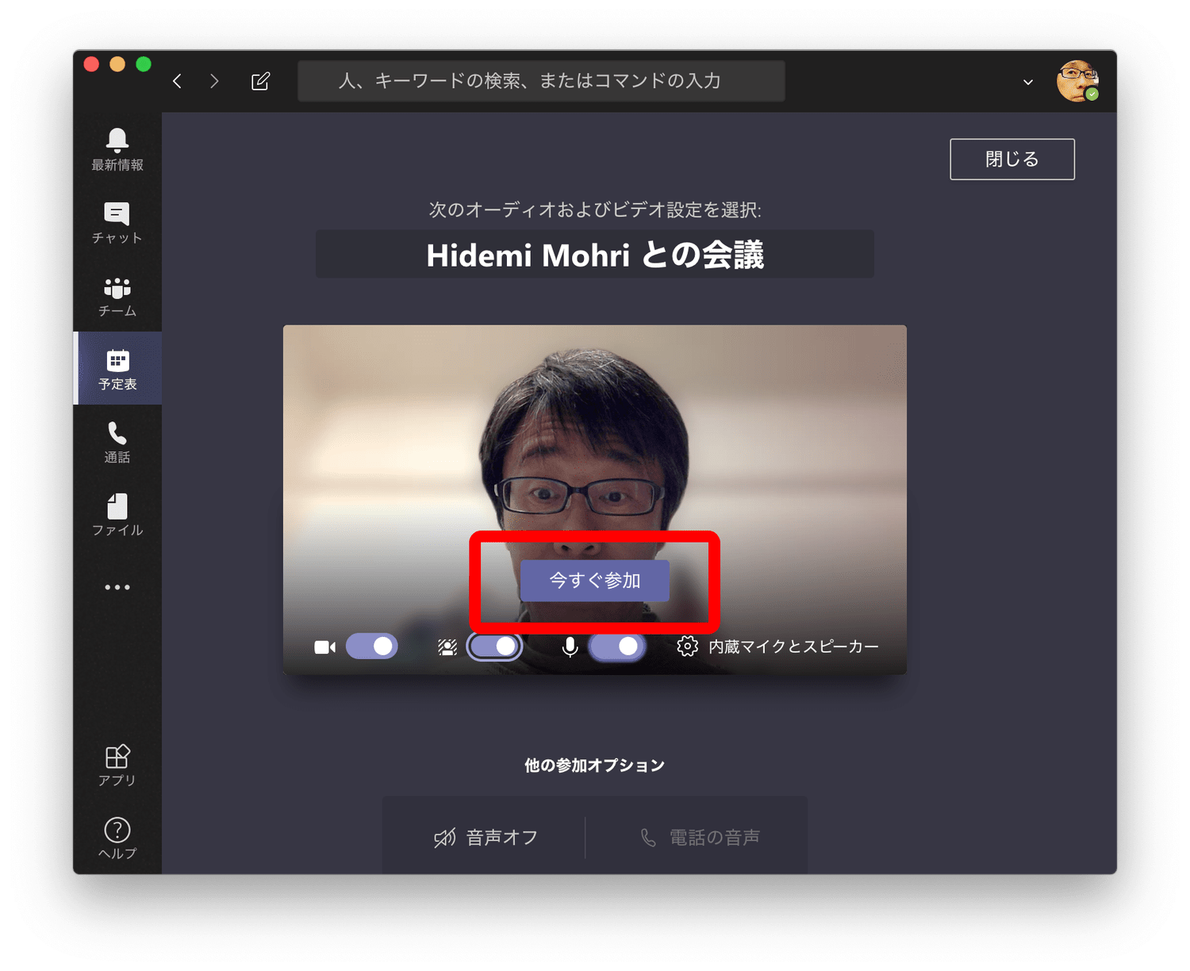Open profile avatar menu
Viewport: 1190px width, 971px height.
tap(1076, 81)
